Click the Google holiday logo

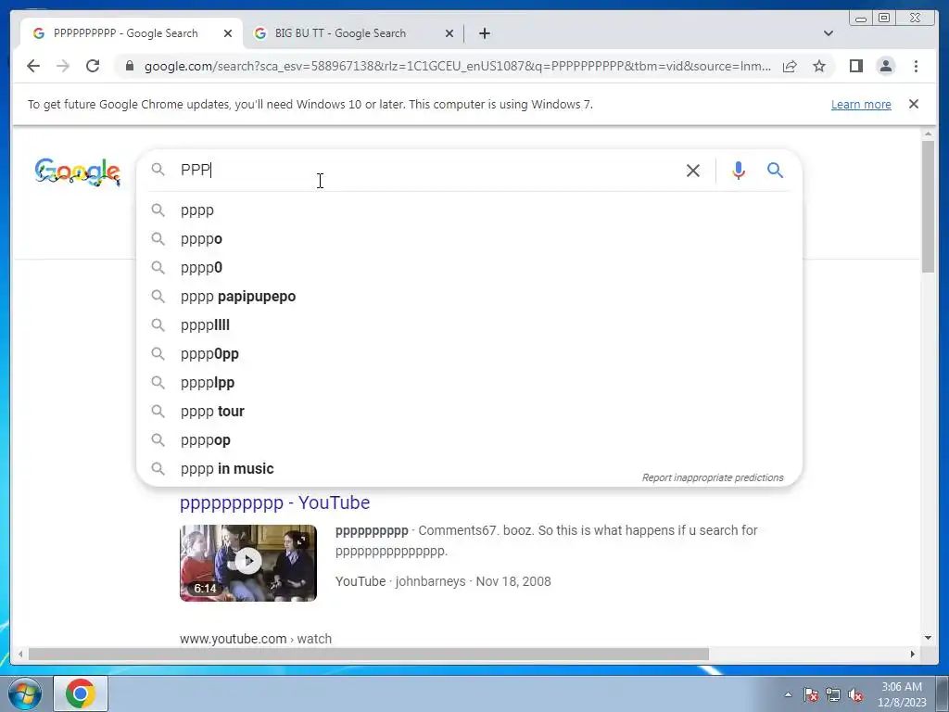coord(78,172)
